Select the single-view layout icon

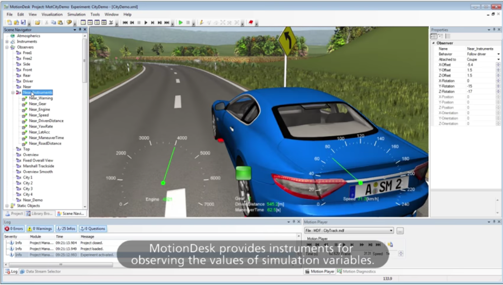tap(83, 23)
